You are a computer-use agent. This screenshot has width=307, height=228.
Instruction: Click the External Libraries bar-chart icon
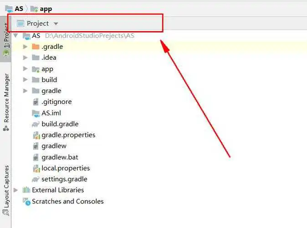click(26, 190)
